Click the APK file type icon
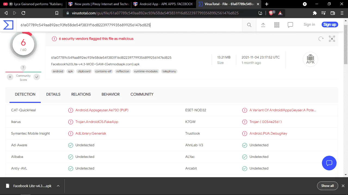 pos(310,59)
